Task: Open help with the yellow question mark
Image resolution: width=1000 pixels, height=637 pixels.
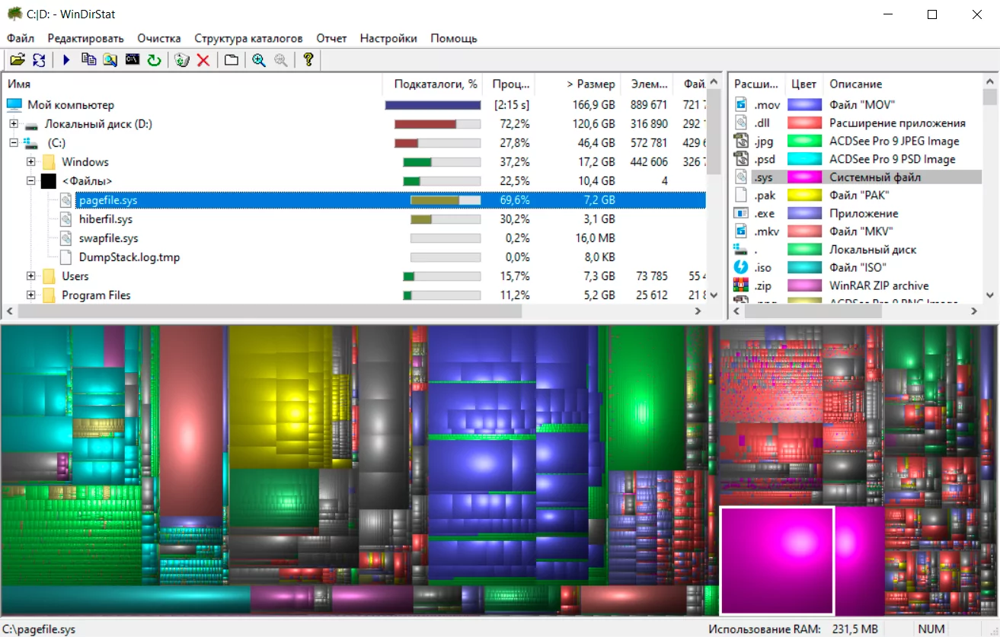Action: pos(308,60)
